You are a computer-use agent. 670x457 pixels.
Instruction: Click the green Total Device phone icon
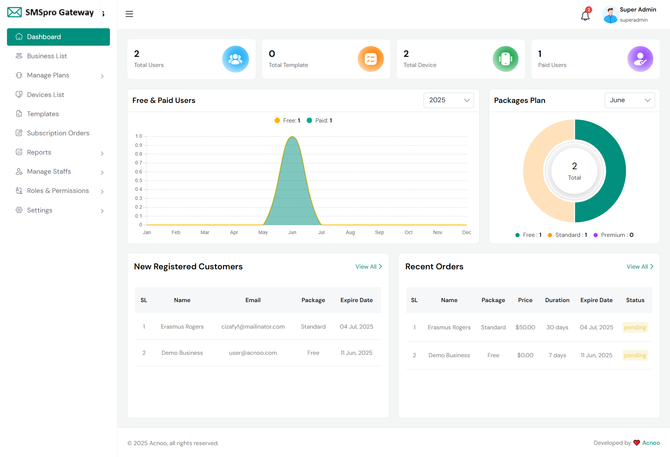pyautogui.click(x=505, y=59)
